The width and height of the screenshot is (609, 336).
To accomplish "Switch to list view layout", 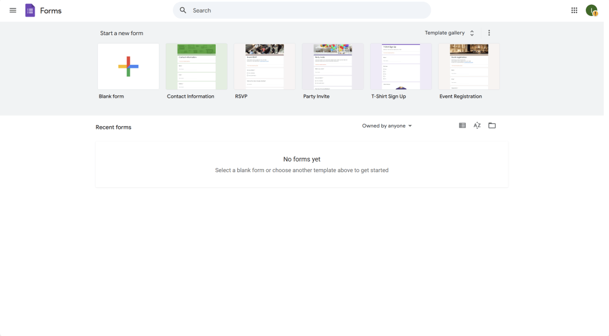I will coord(462,126).
